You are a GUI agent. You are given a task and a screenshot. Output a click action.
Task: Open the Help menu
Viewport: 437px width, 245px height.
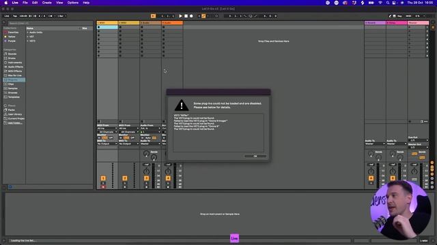[x=86, y=3]
